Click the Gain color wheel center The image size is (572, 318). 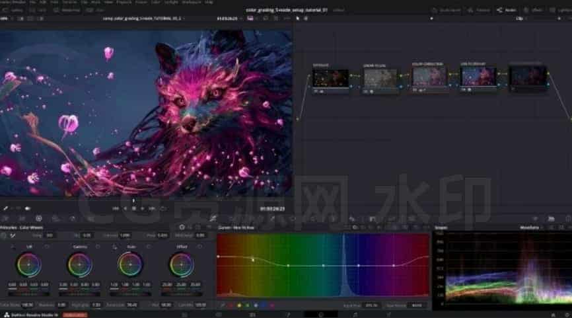[x=130, y=264]
